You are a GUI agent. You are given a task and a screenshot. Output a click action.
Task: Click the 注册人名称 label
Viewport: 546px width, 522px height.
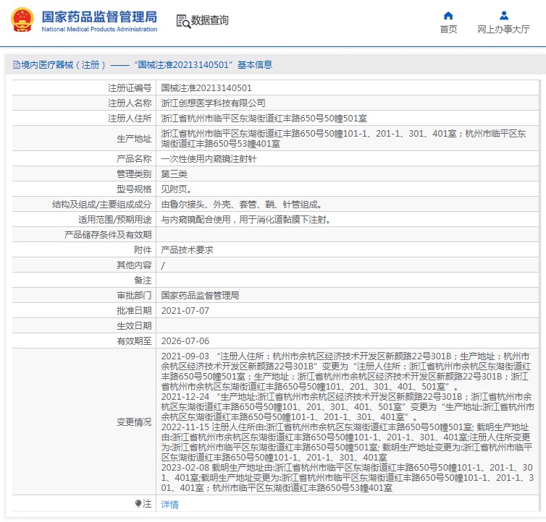click(x=130, y=103)
